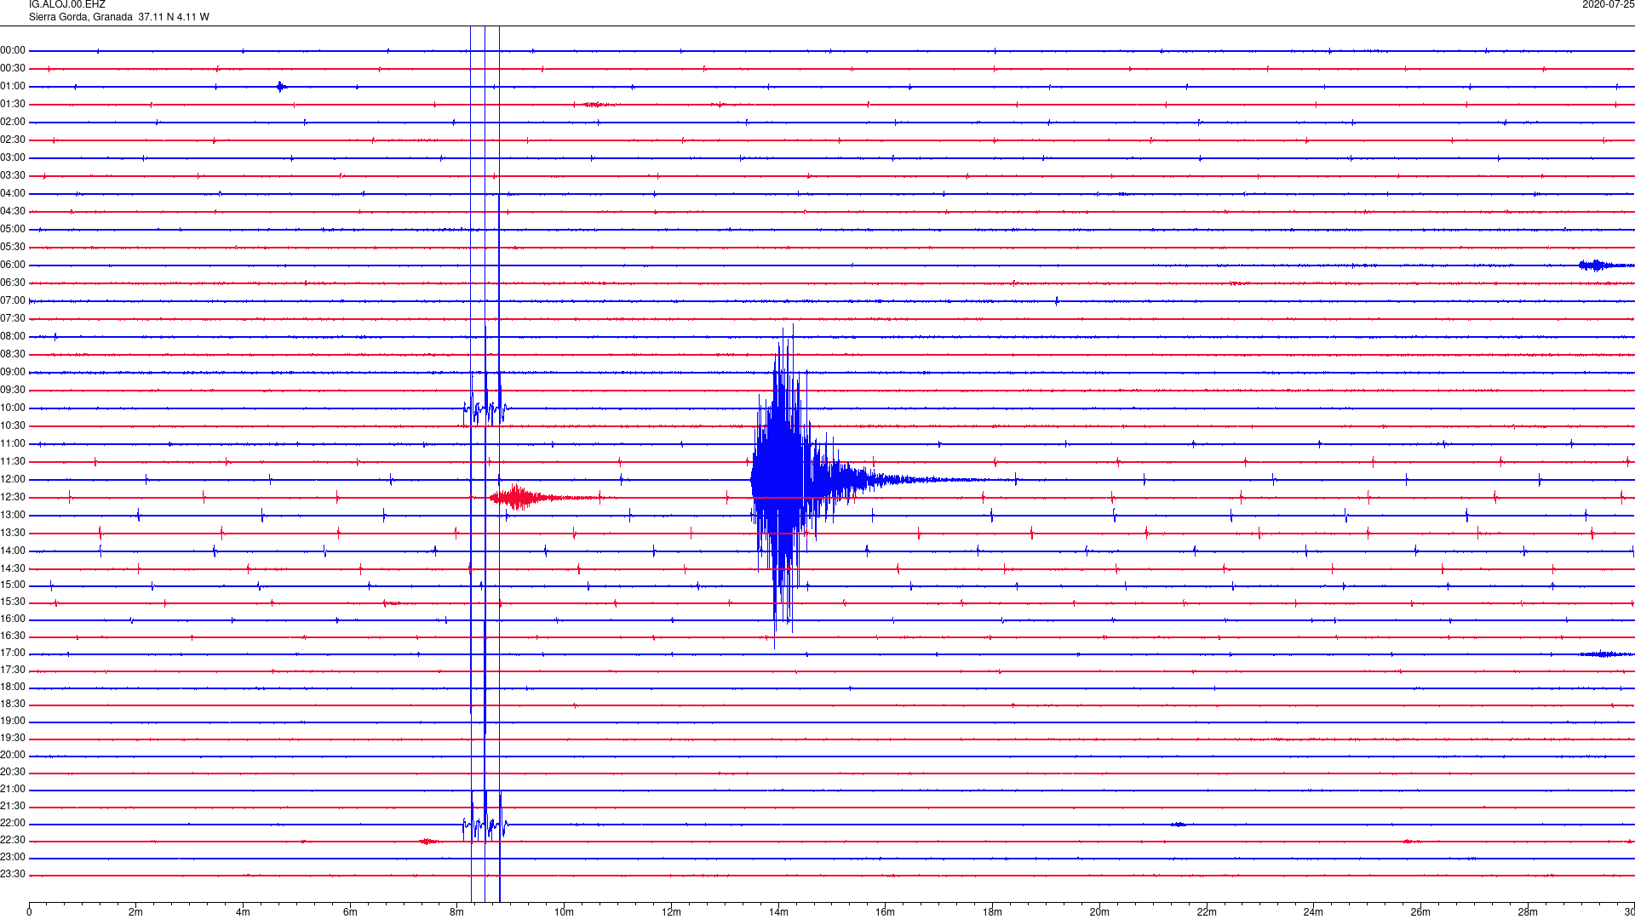Select the 02:00 time row label

point(13,123)
